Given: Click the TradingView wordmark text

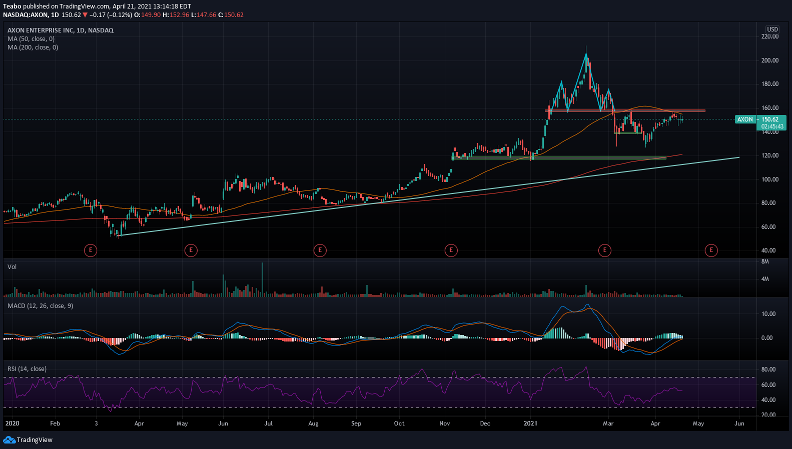Looking at the screenshot, I should (35, 440).
